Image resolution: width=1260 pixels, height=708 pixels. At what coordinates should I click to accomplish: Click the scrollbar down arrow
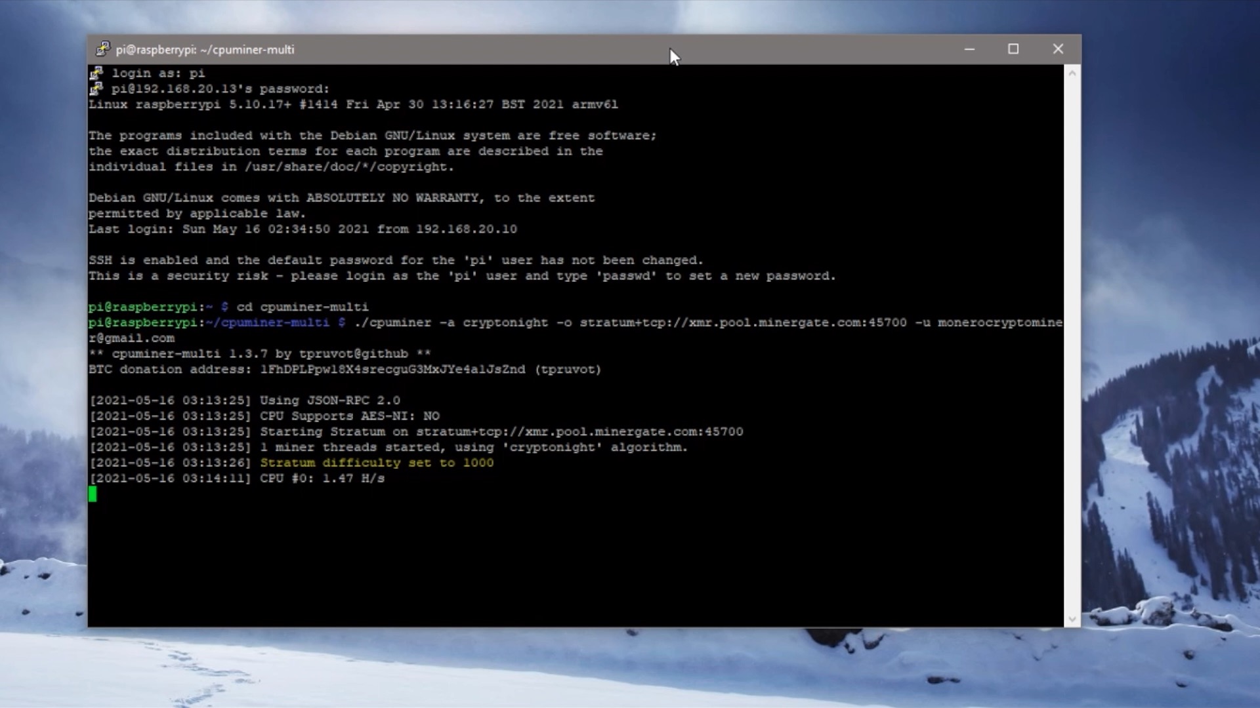[1072, 619]
